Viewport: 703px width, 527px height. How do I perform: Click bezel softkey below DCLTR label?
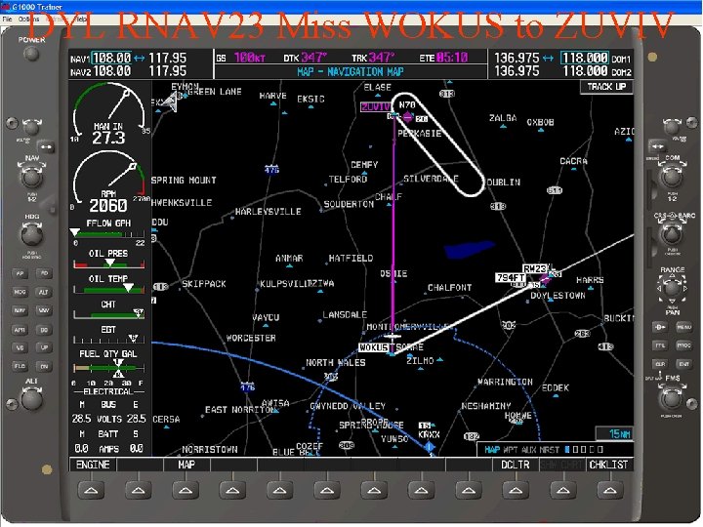coord(516,490)
